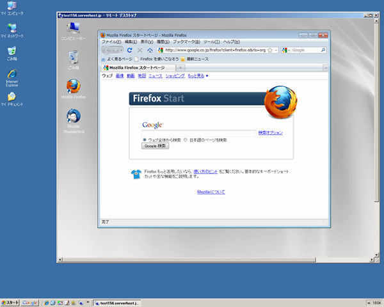Open list all tabs dropdown
The height and width of the screenshot is (307, 384).
pyautogui.click(x=326, y=68)
